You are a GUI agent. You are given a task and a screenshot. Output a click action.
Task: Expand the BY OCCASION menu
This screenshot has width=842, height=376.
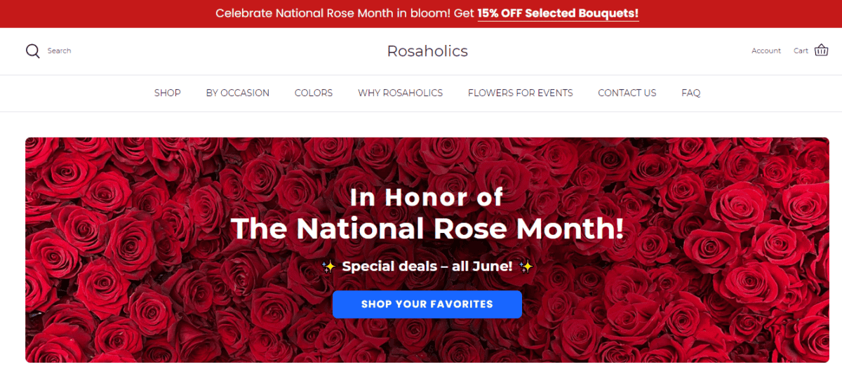point(238,93)
